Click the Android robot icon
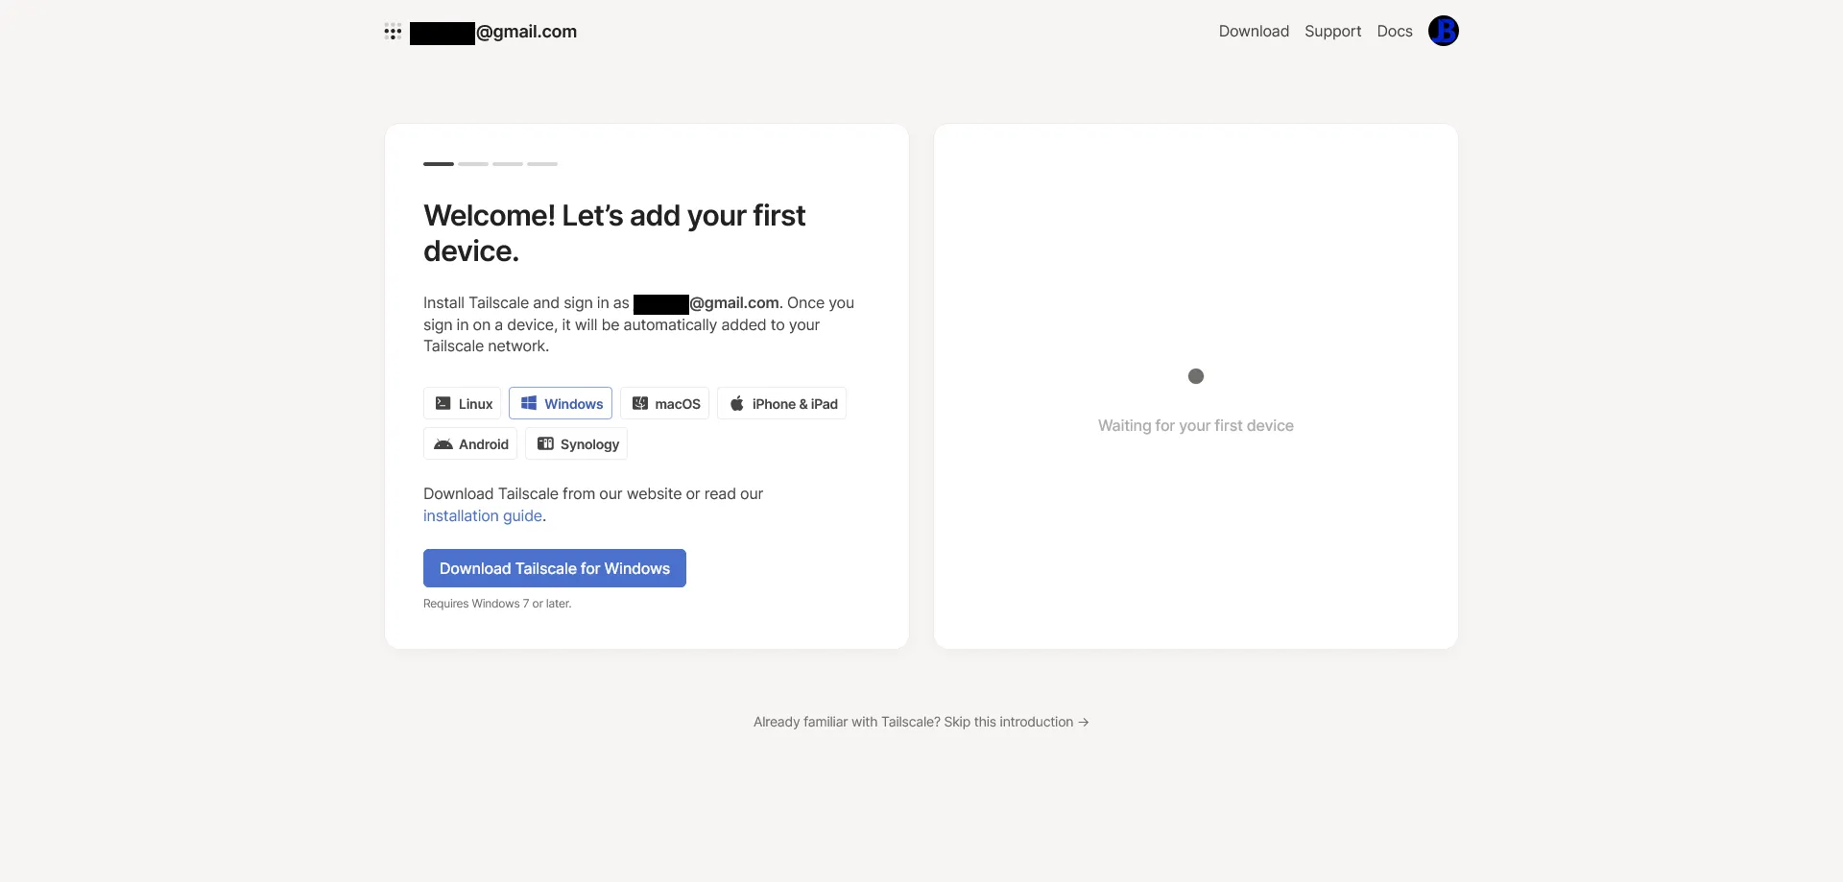This screenshot has width=1843, height=882. (443, 444)
